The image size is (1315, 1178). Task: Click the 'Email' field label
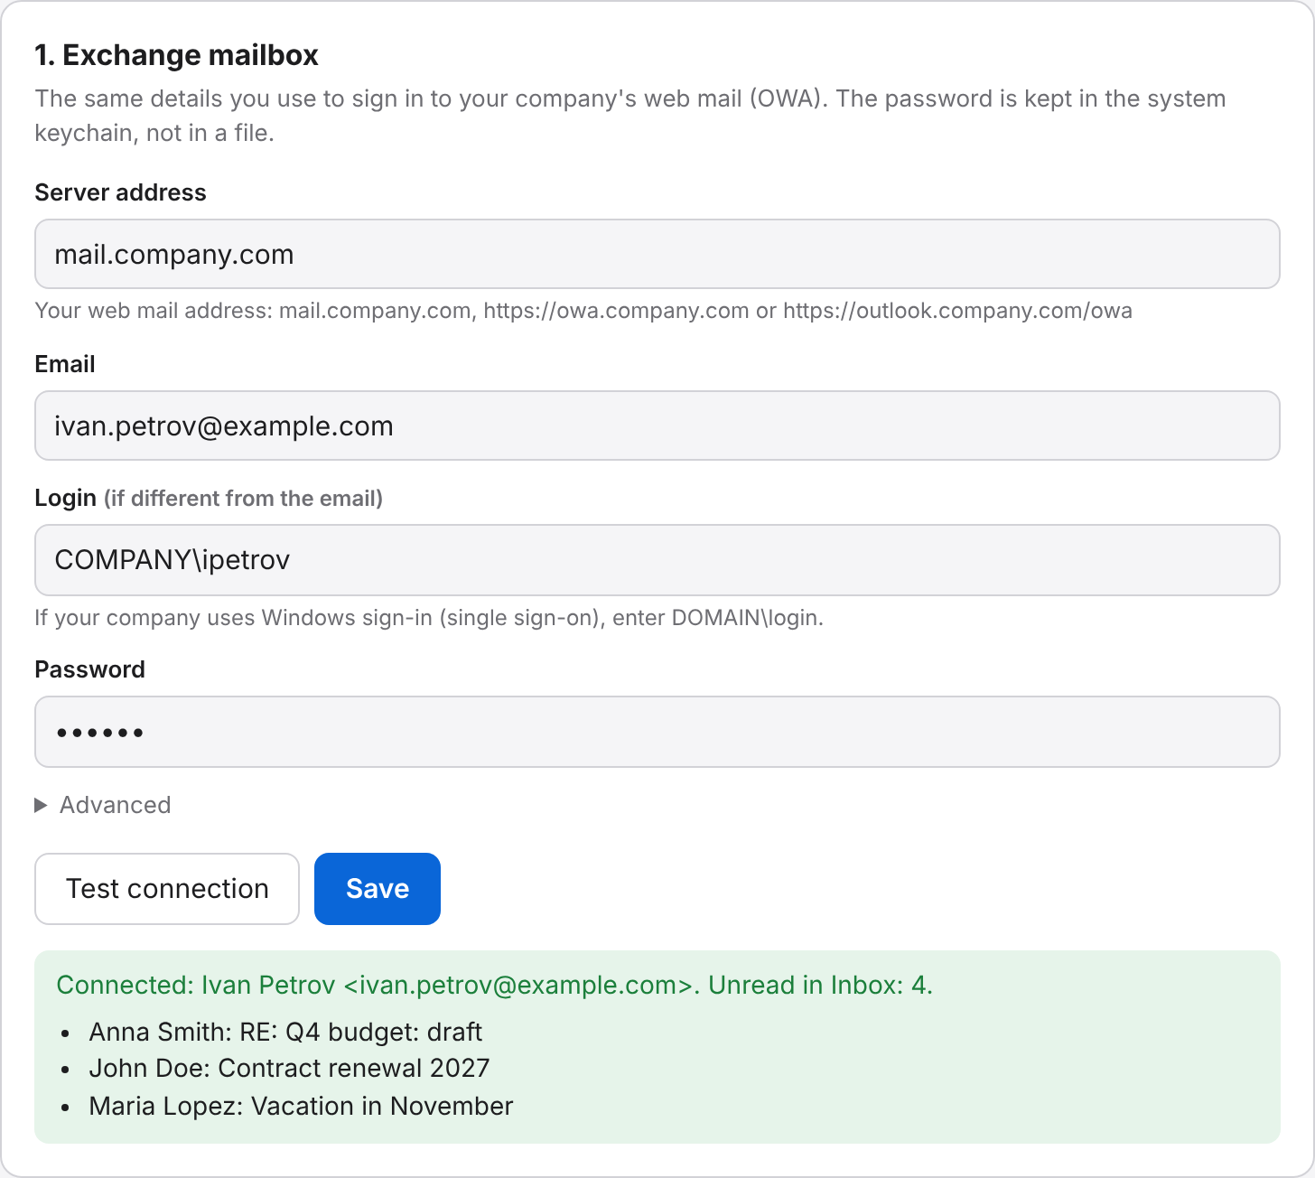[65, 364]
